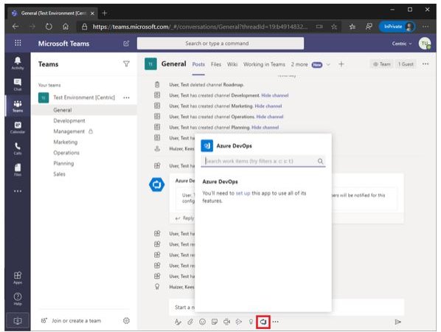This screenshot has width=441, height=332.
Task: Open channel more options ellipsis
Action: pyautogui.click(x=426, y=64)
